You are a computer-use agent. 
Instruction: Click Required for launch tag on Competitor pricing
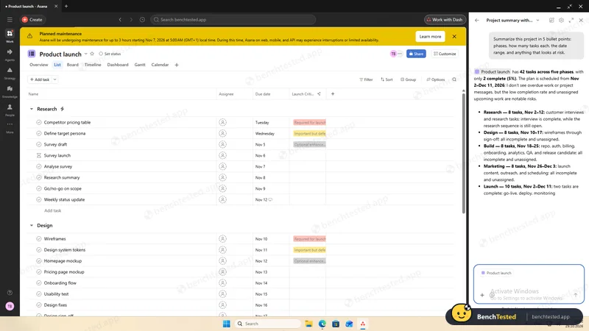(x=309, y=122)
